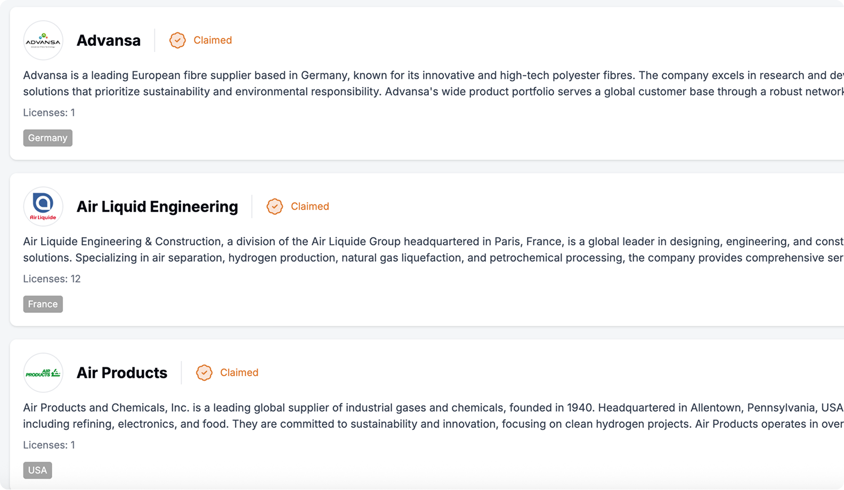Click "Licenses: 1" under Air Products

click(x=49, y=445)
